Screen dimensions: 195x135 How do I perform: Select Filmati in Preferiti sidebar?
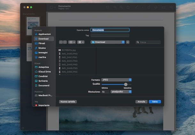pyautogui.click(x=42, y=43)
